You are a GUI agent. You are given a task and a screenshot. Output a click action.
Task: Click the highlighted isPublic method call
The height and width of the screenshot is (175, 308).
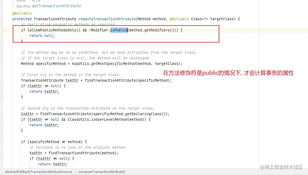coord(119,30)
